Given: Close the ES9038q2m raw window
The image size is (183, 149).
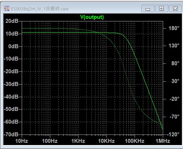Looking at the screenshot, I should [175, 8].
